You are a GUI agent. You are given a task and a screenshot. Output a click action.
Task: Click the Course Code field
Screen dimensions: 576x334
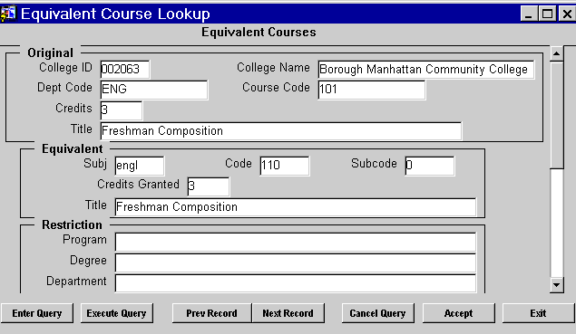(x=372, y=90)
